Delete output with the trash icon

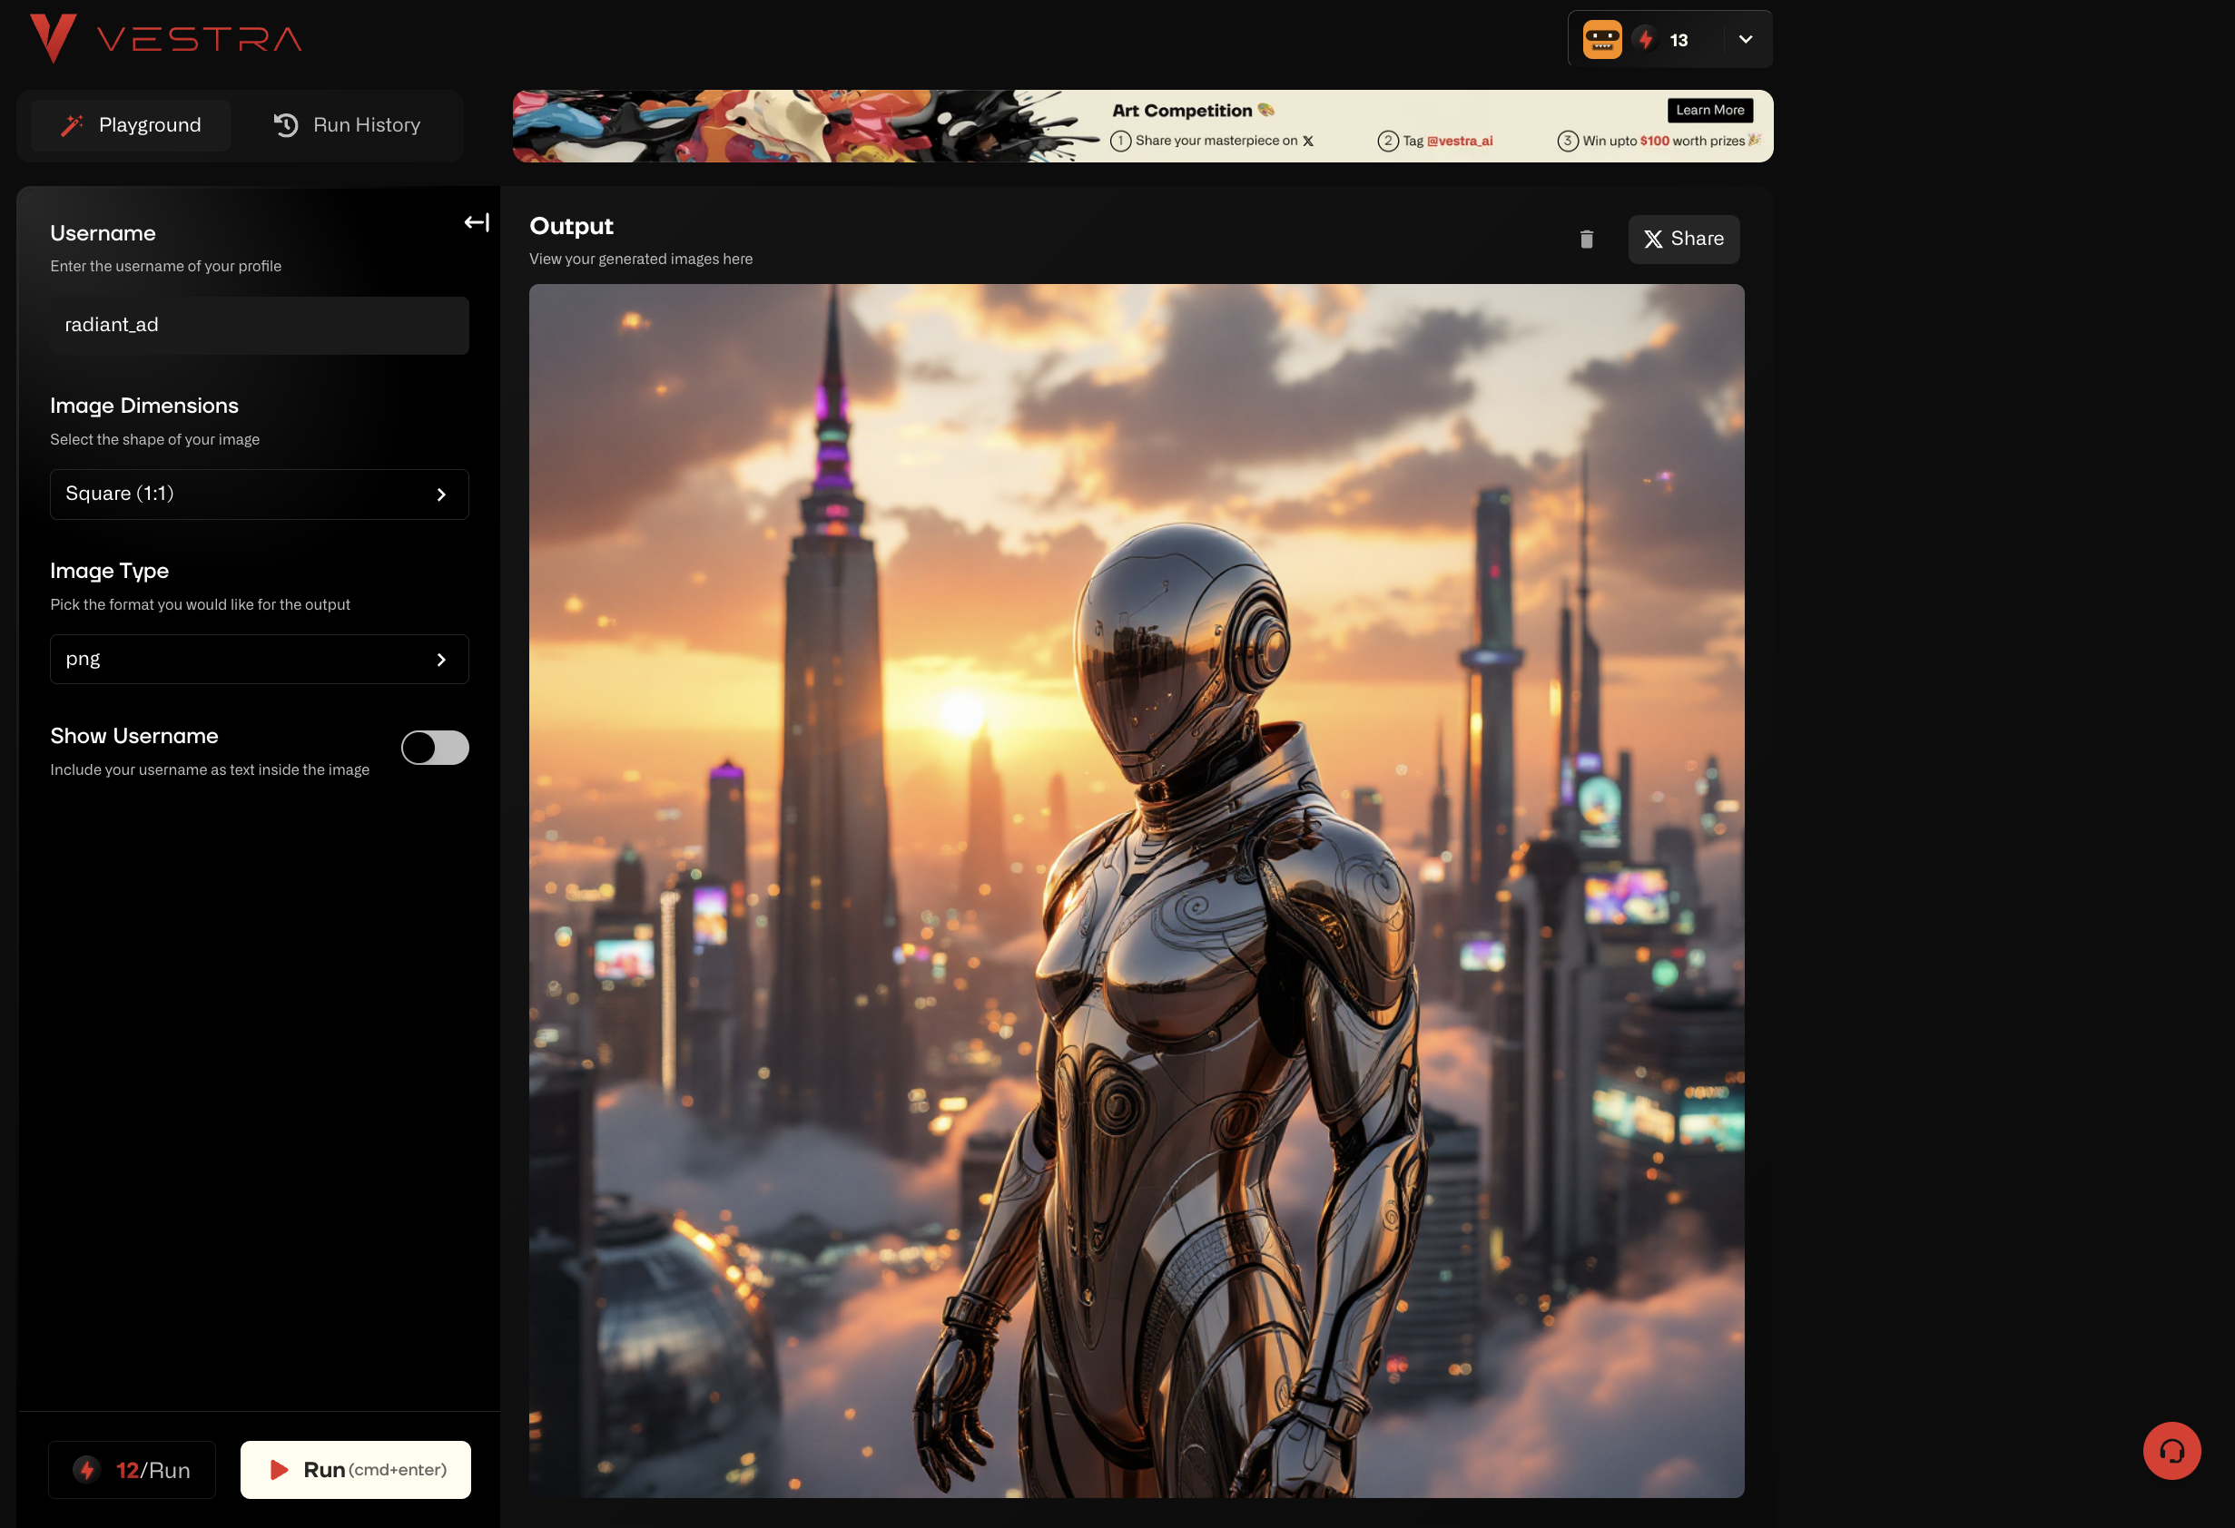(1587, 240)
